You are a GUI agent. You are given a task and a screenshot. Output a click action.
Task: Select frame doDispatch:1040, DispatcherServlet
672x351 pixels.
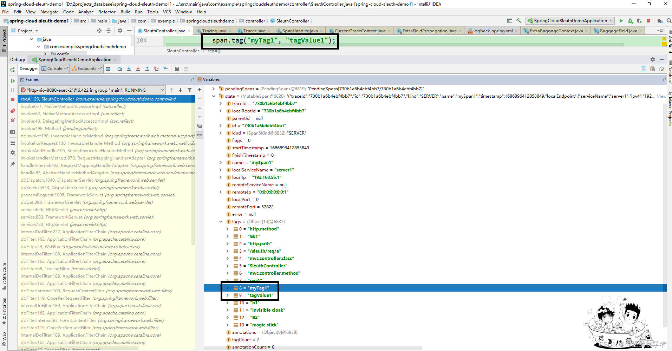point(106,180)
